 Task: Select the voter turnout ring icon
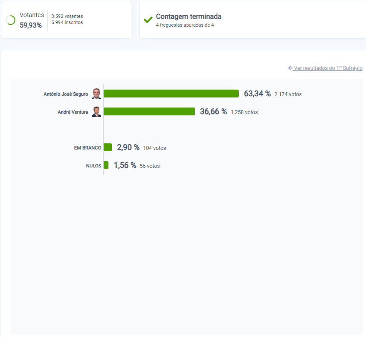pyautogui.click(x=10, y=20)
